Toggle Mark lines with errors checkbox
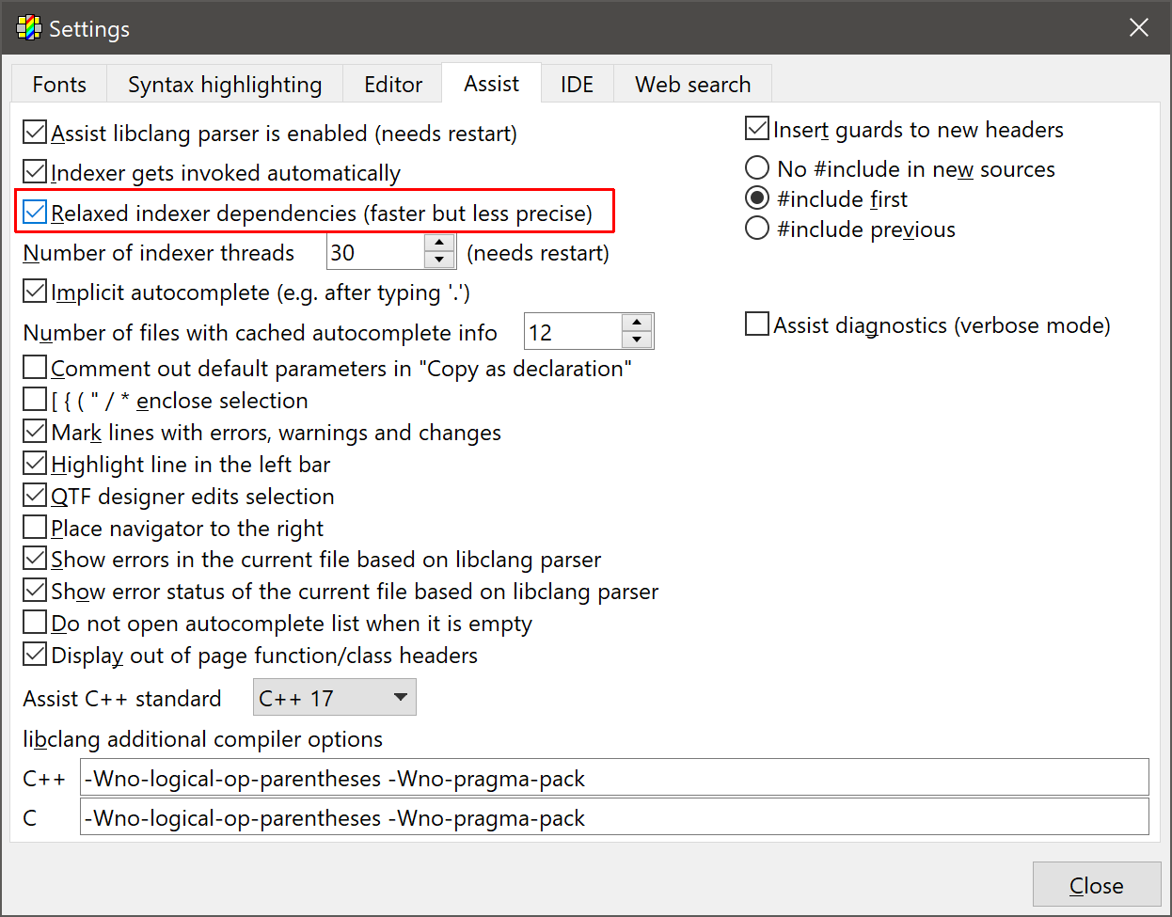Image resolution: width=1172 pixels, height=917 pixels. click(x=35, y=432)
